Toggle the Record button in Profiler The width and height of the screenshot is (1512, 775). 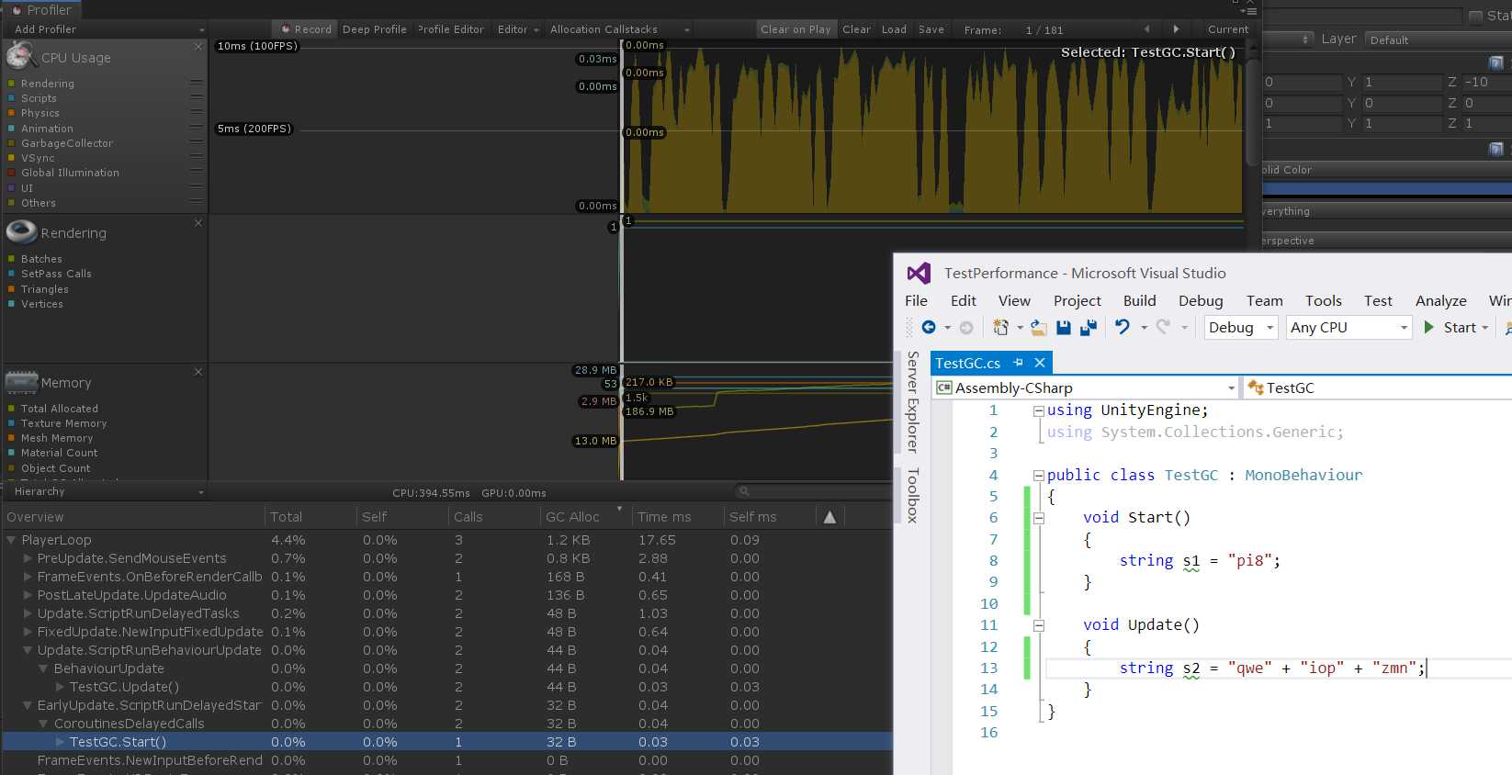tap(307, 29)
